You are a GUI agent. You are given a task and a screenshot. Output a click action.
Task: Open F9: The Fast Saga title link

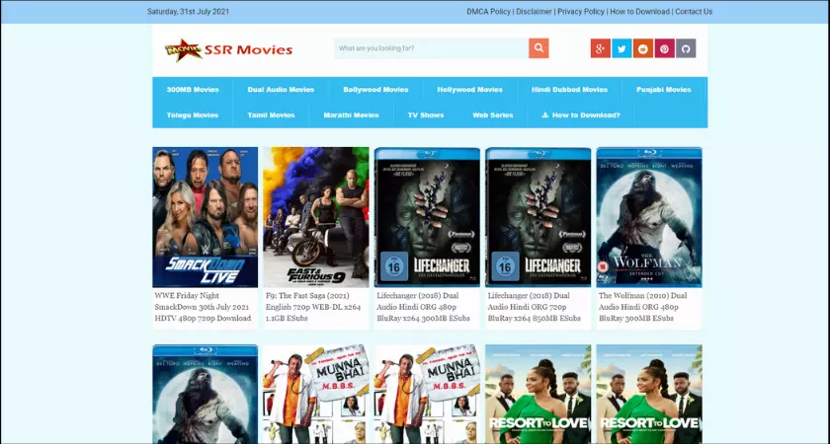[x=313, y=307]
